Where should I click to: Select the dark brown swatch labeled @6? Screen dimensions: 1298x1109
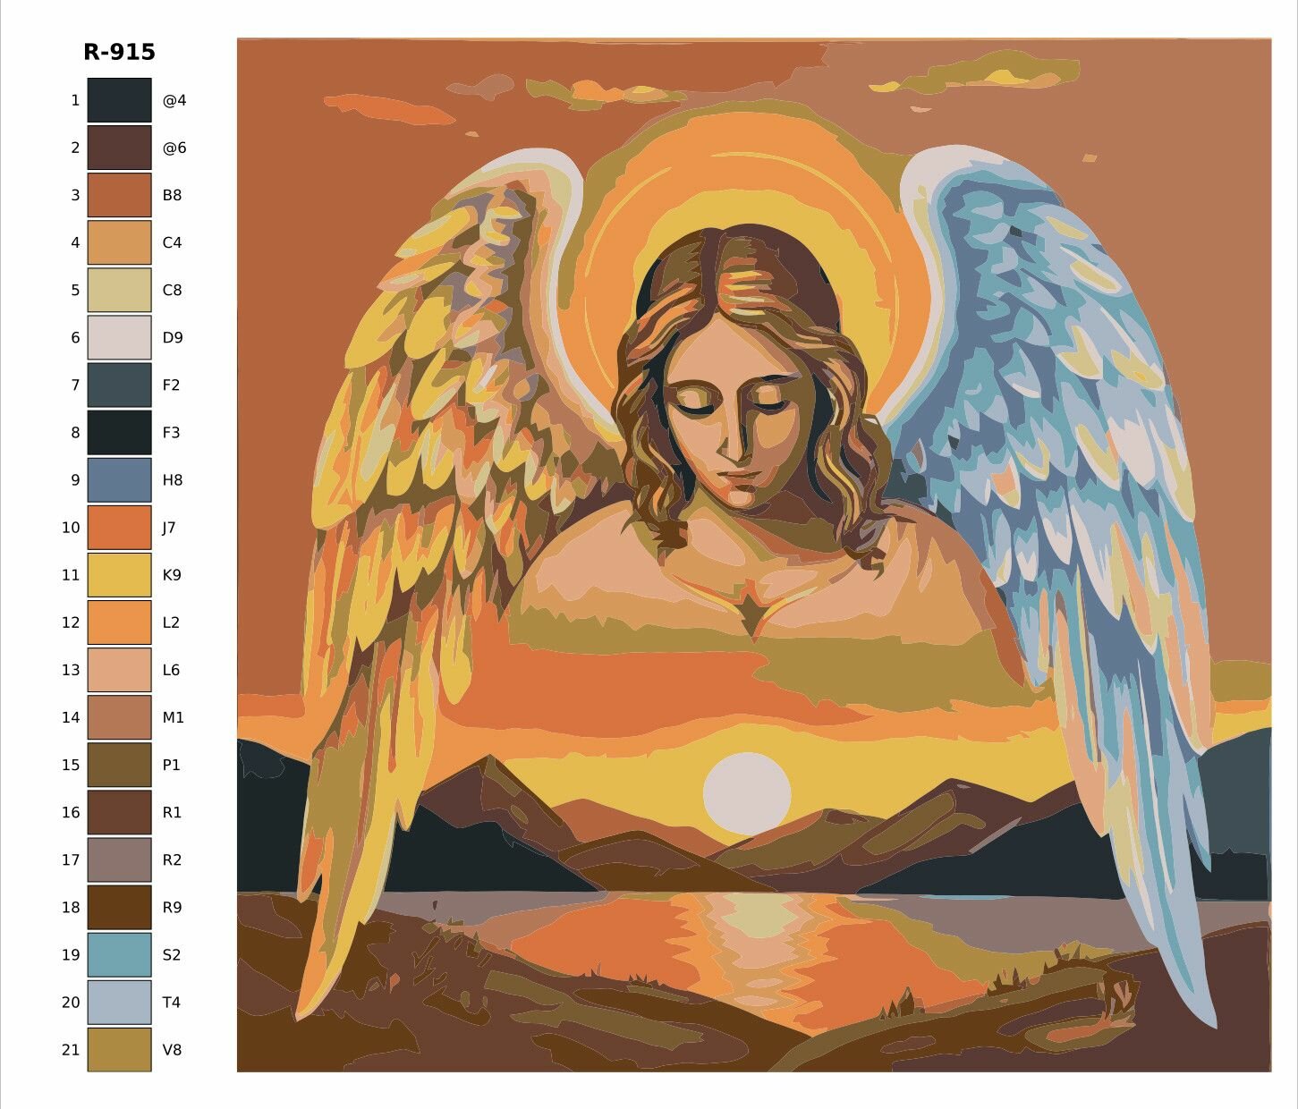119,148
